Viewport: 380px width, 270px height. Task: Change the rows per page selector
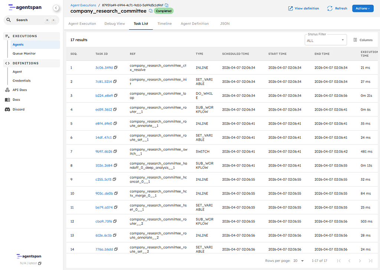(x=299, y=261)
